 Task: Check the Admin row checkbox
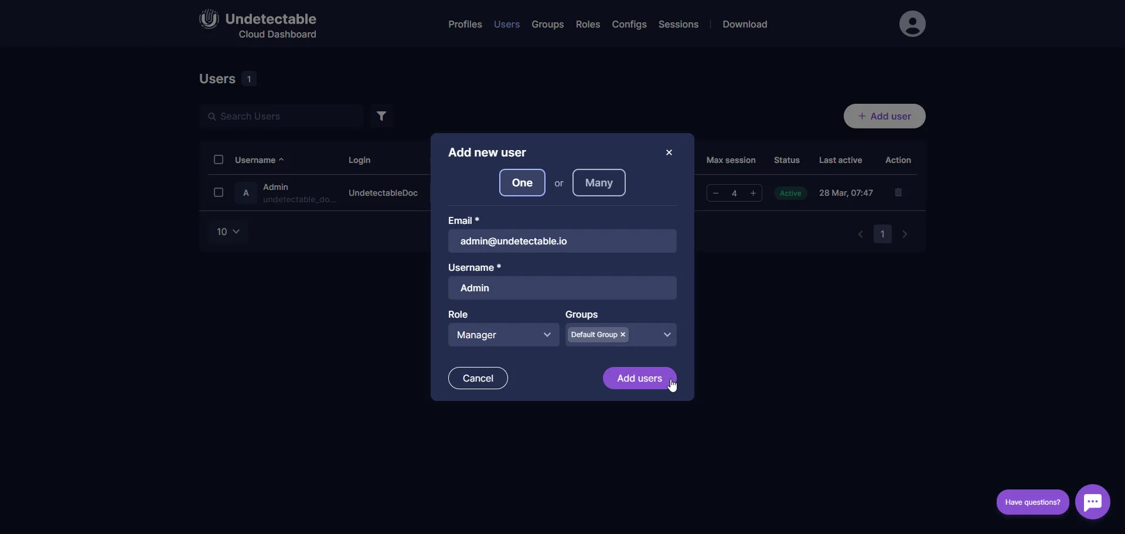pyautogui.click(x=219, y=192)
